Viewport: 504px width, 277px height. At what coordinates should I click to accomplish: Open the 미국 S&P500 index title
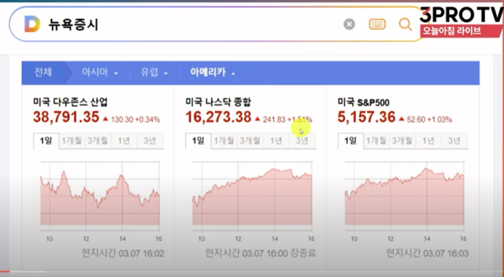[x=364, y=102]
